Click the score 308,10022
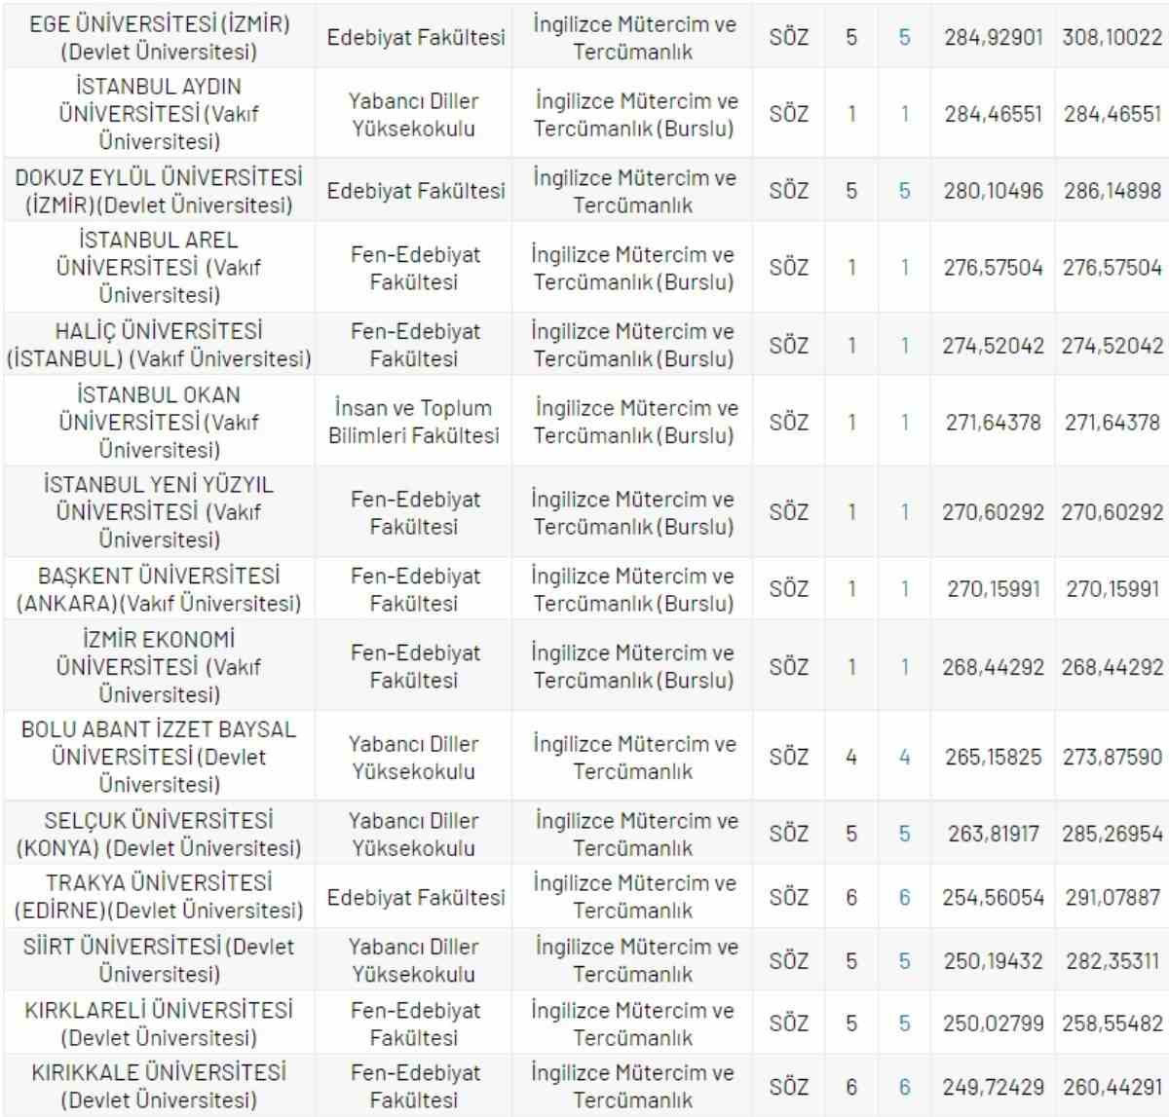The image size is (1169, 1117). [x=1112, y=38]
